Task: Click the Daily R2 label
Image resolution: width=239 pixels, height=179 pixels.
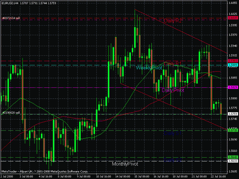Action: (173, 21)
